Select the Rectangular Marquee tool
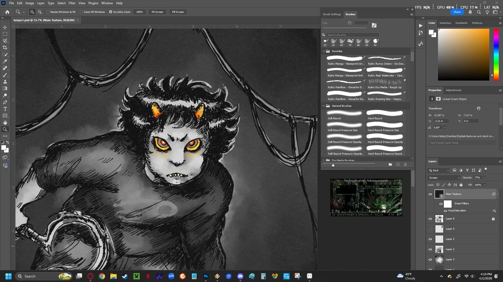 pyautogui.click(x=5, y=34)
